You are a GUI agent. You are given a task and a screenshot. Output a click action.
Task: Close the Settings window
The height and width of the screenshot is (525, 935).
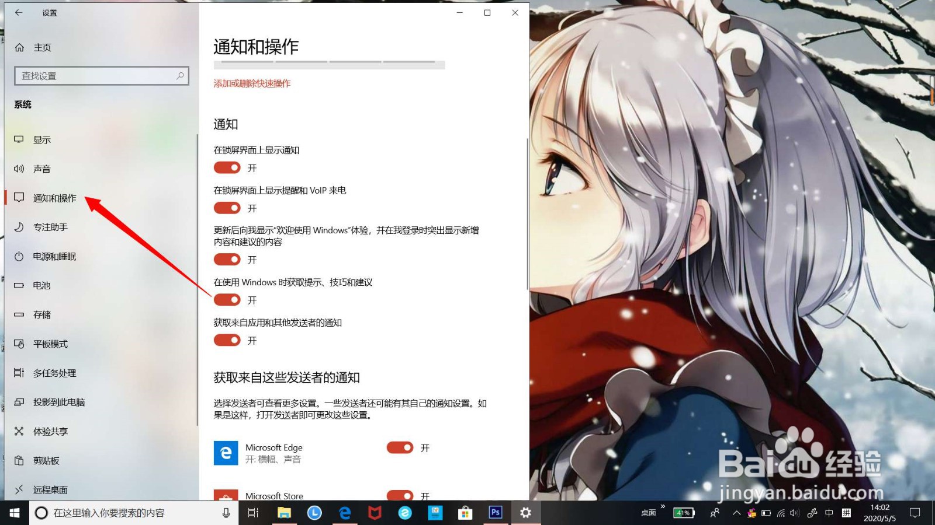click(x=515, y=12)
